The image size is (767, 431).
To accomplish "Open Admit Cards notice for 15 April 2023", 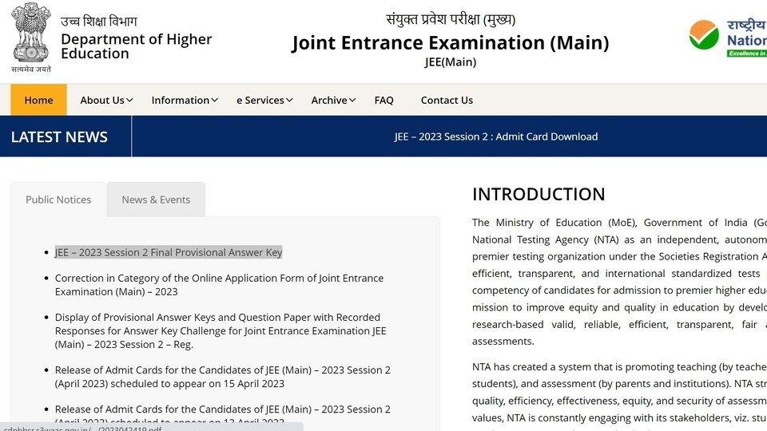I will pyautogui.click(x=223, y=377).
